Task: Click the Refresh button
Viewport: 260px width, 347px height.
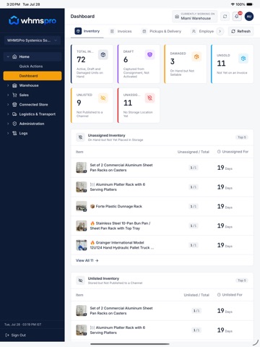Action: [240, 31]
